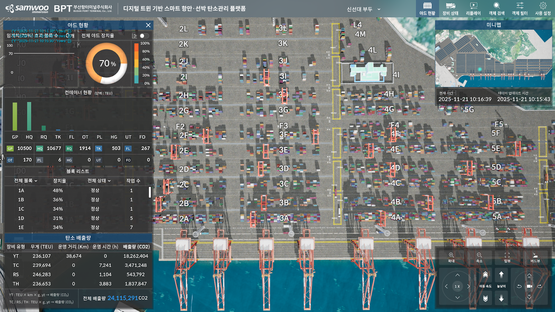The width and height of the screenshot is (555, 312).
Task: Expand the 전체 블록 filter dropdown
Action: pos(26,181)
